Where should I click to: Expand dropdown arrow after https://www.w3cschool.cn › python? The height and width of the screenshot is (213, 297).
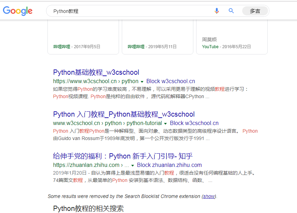coord(142,82)
